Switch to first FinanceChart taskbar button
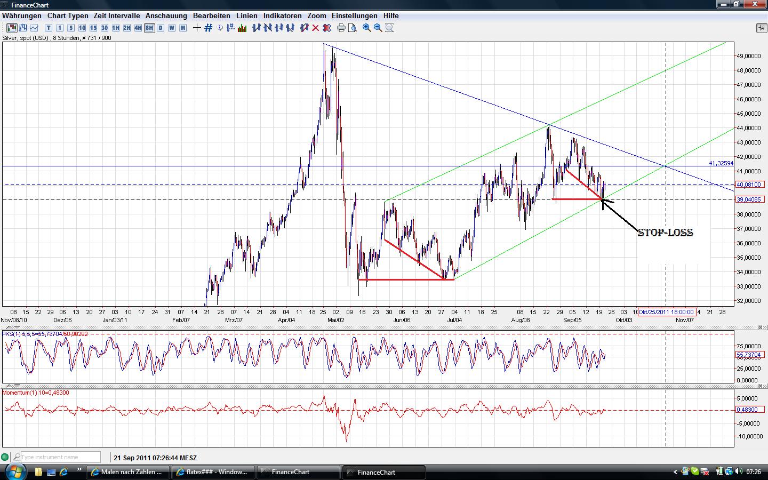The width and height of the screenshot is (768, 480). [299, 472]
